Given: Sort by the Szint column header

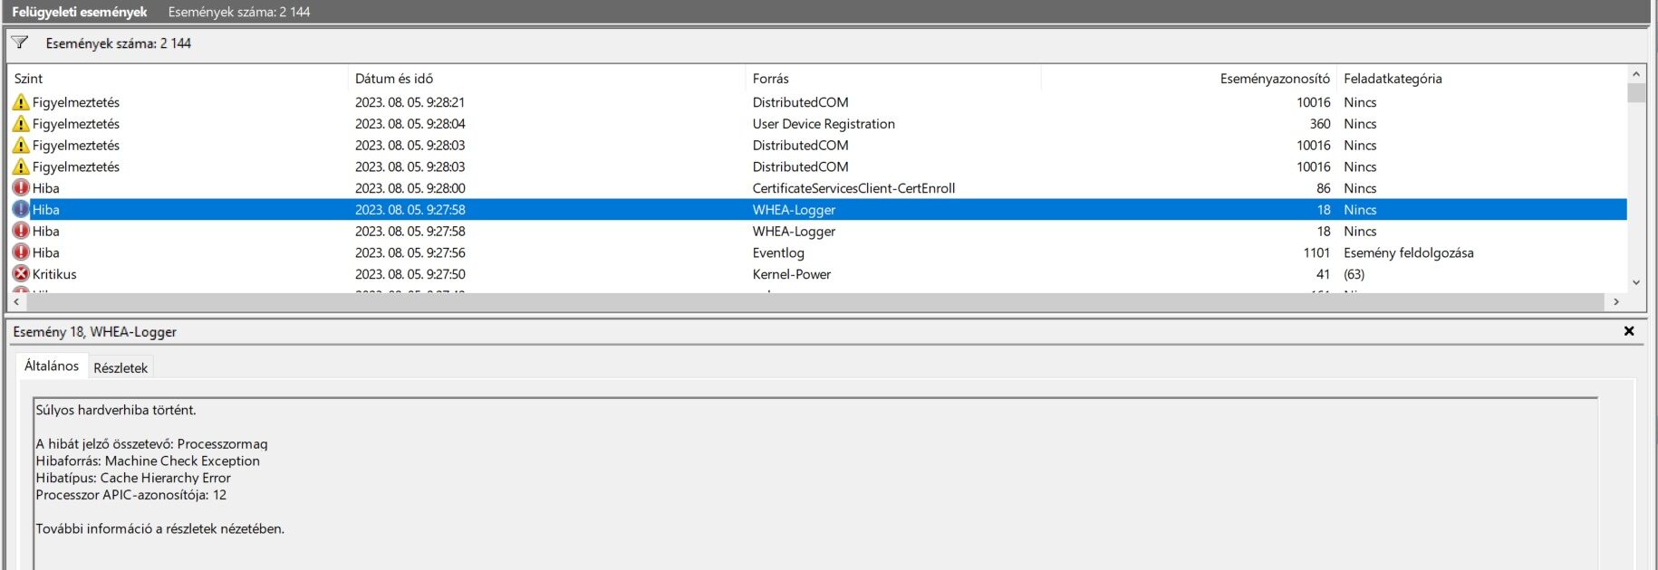Looking at the screenshot, I should pyautogui.click(x=29, y=79).
